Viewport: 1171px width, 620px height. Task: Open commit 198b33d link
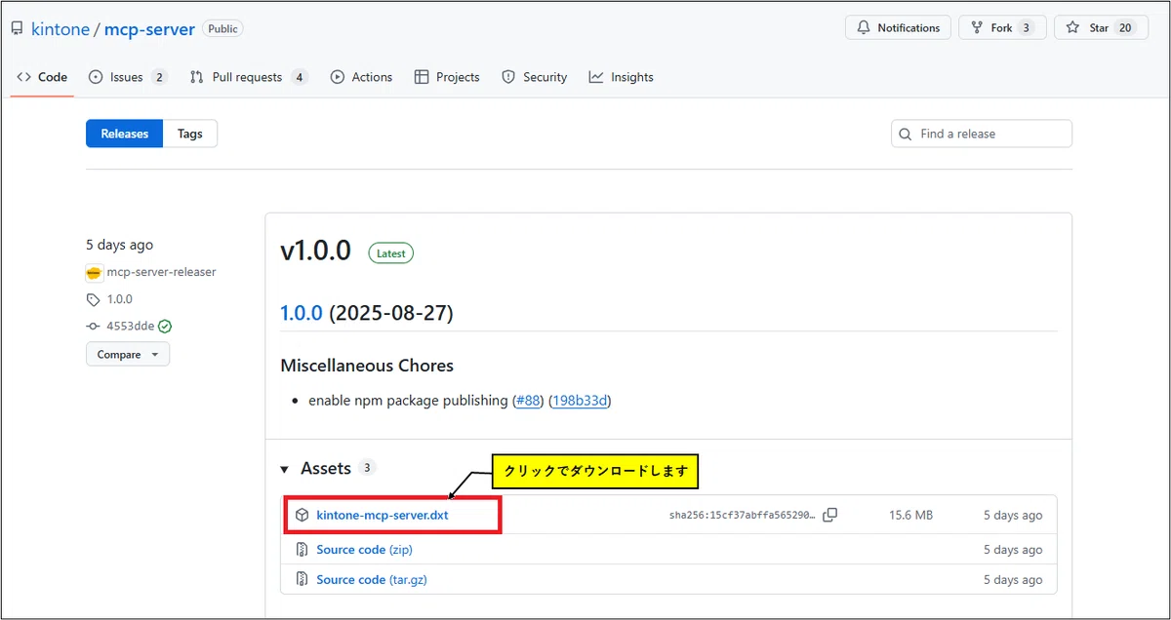(580, 401)
